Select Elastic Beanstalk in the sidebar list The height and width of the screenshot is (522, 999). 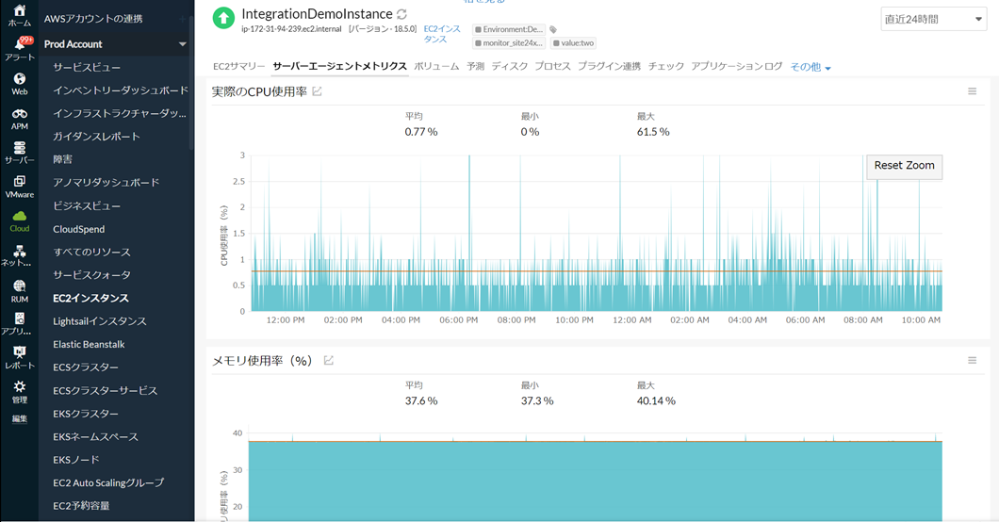tap(96, 344)
